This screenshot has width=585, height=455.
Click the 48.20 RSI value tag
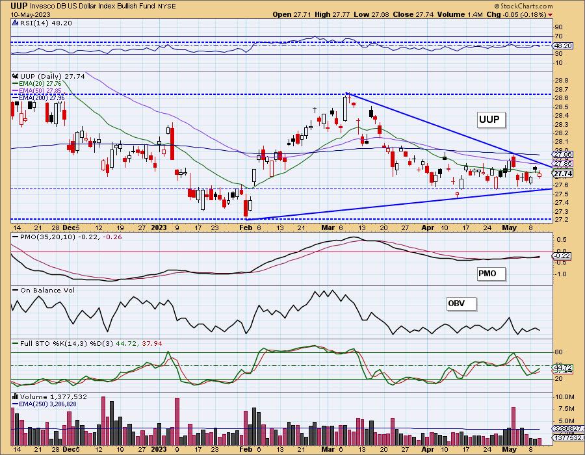pos(563,46)
